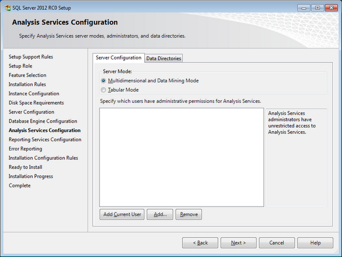342x257 pixels.
Task: Click the administrators unrestricted access description
Action: pyautogui.click(x=292, y=123)
